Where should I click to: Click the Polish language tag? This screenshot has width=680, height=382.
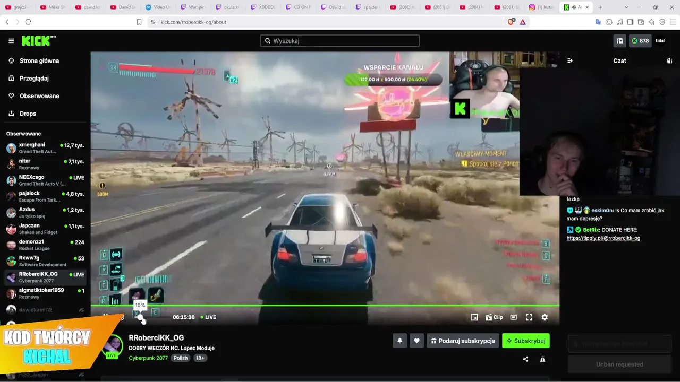click(x=181, y=358)
